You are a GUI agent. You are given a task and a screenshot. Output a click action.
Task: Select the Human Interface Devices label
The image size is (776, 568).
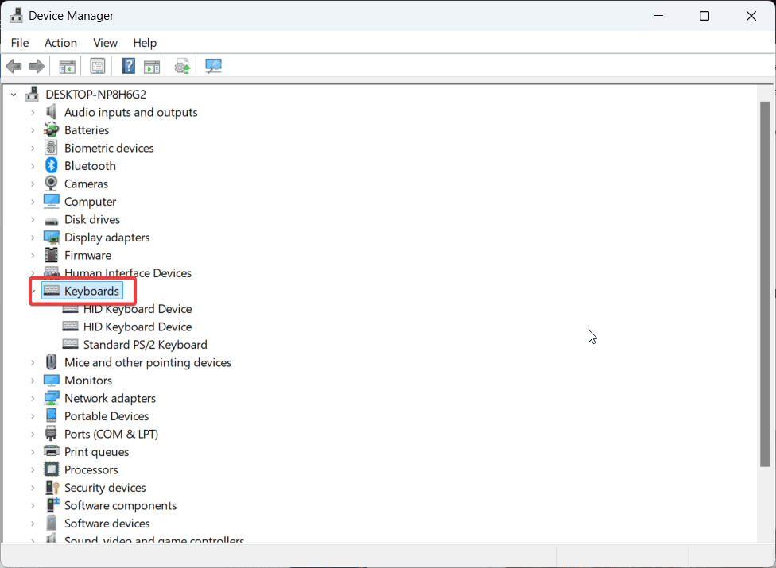128,273
